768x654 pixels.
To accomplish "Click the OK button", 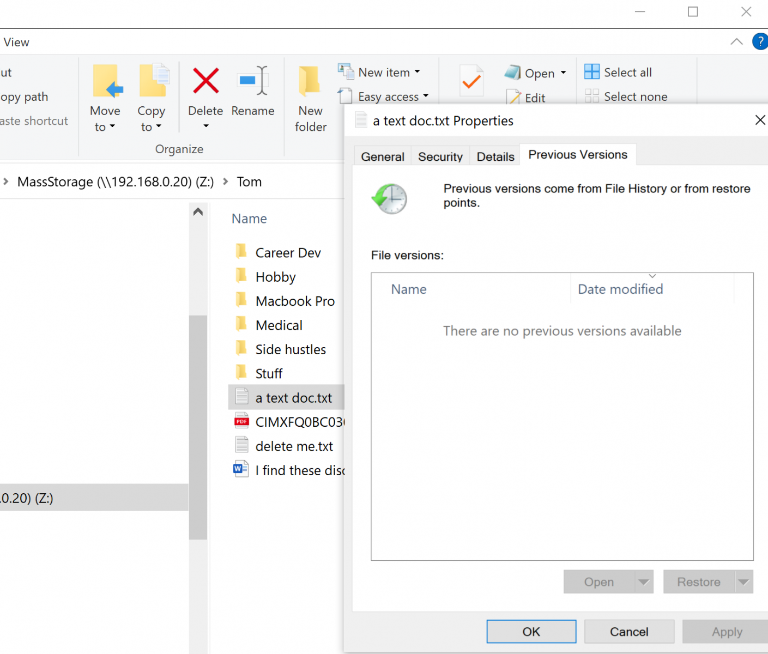I will 531,632.
